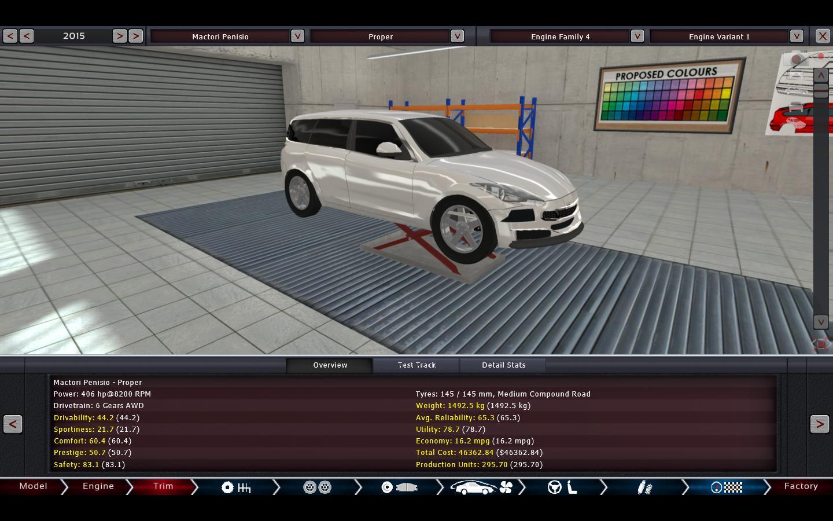This screenshot has width=833, height=521.
Task: Open the interior steering wheel and seat step
Action: [x=563, y=487]
